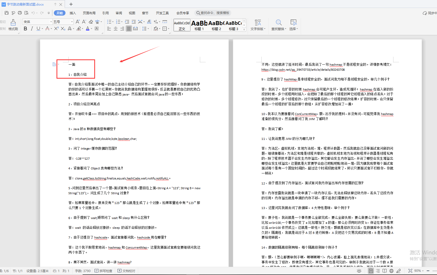Open font color dropdown arrow

[x=92, y=29]
